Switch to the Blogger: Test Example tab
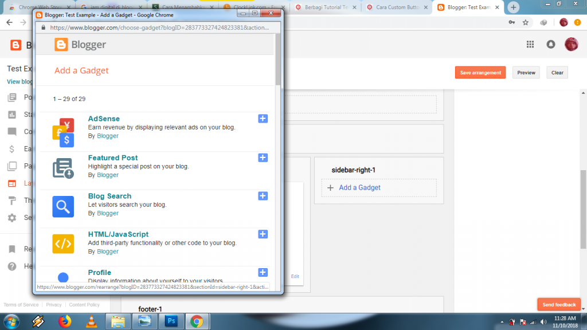Image resolution: width=587 pixels, height=330 pixels. 469,7
